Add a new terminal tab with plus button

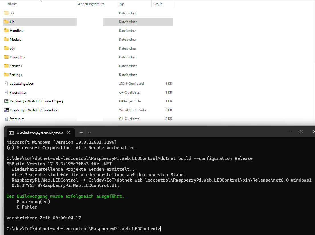tap(81, 133)
